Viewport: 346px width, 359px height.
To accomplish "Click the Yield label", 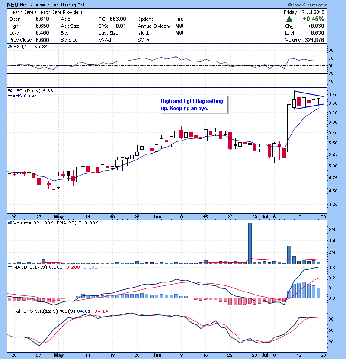I will 143,33.
